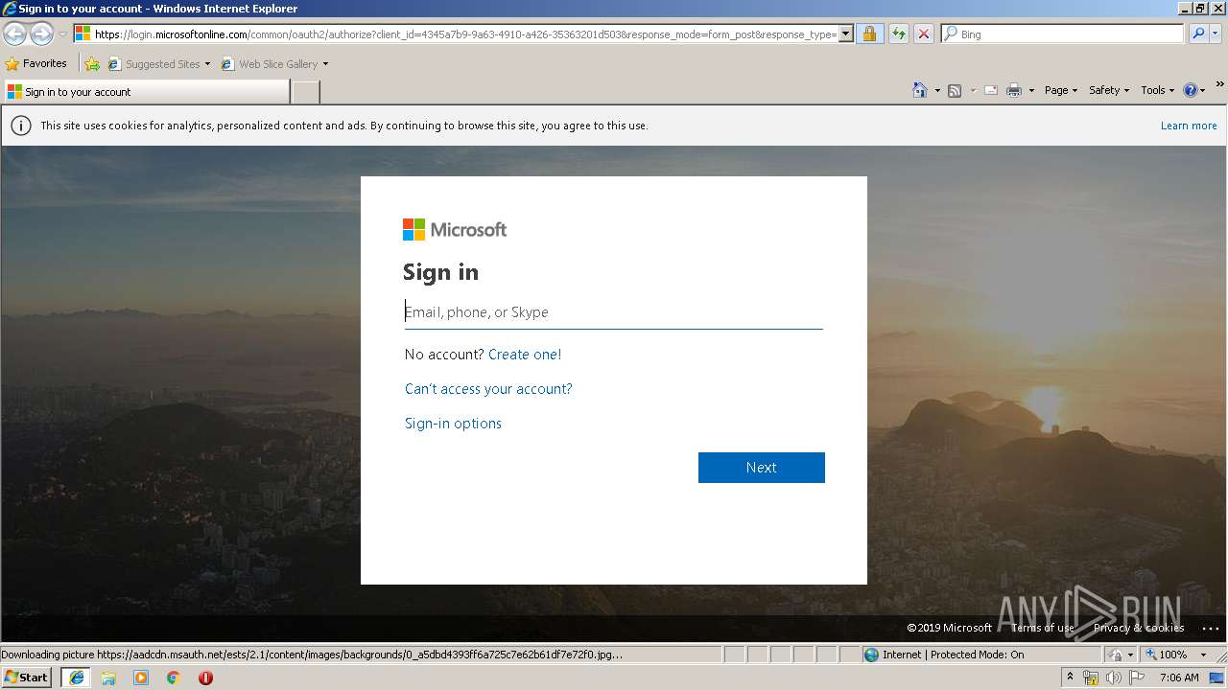Viewport: 1228px width, 690px height.
Task: Click the Bing search magnifier button
Action: point(1198,34)
